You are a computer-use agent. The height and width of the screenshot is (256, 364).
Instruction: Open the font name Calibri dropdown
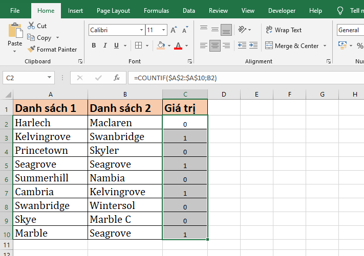(139, 30)
